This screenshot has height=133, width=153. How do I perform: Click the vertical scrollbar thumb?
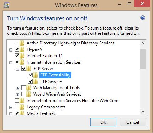143,59
